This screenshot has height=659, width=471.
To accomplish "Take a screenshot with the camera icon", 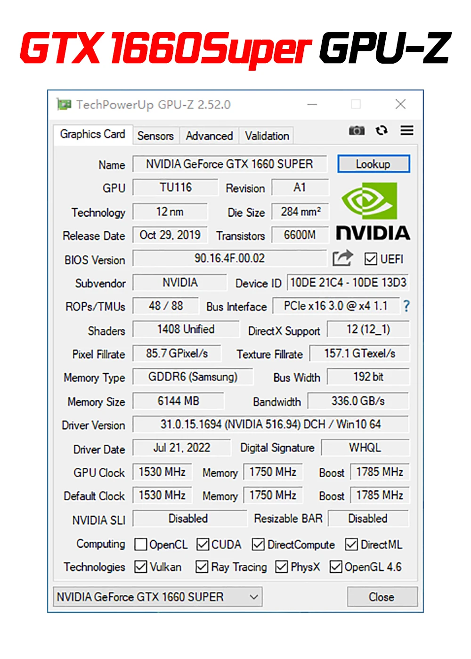I will coord(357,130).
